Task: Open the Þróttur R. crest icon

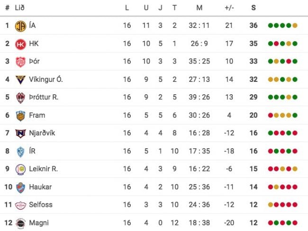Action: pos(20,98)
